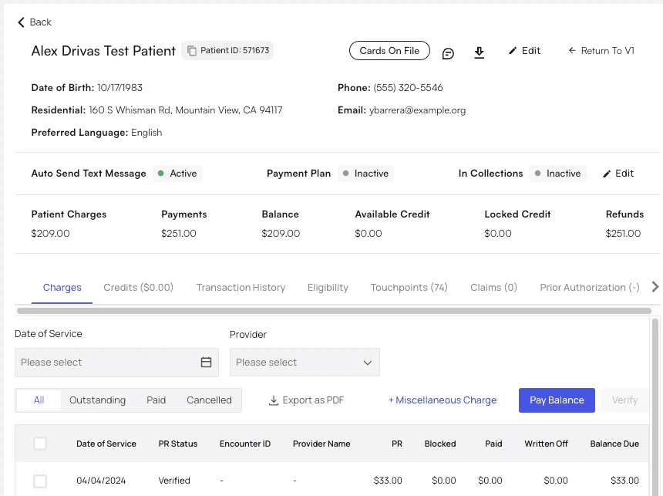Open the Cards On File list
This screenshot has height=496, width=663.
(389, 51)
